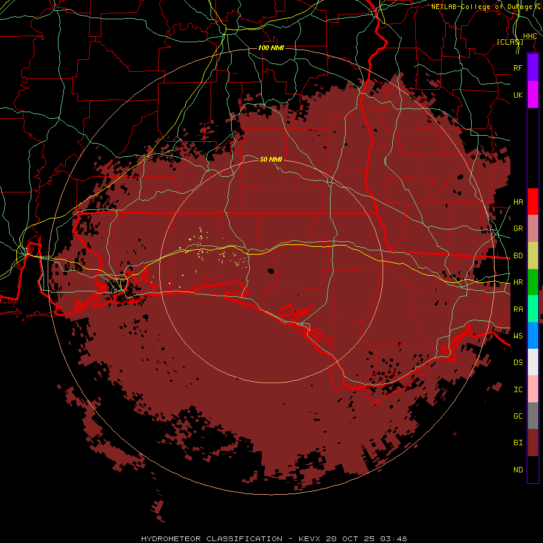Viewport: 543px width, 543px height.
Task: Click the '20 OCT 25' date text
Action: [351, 539]
